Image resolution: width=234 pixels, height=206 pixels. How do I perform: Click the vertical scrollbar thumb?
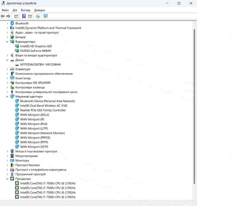(x=194, y=107)
